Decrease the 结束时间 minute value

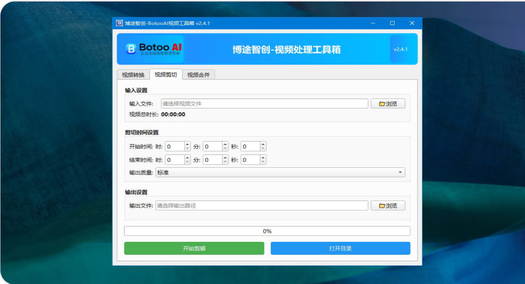click(225, 162)
